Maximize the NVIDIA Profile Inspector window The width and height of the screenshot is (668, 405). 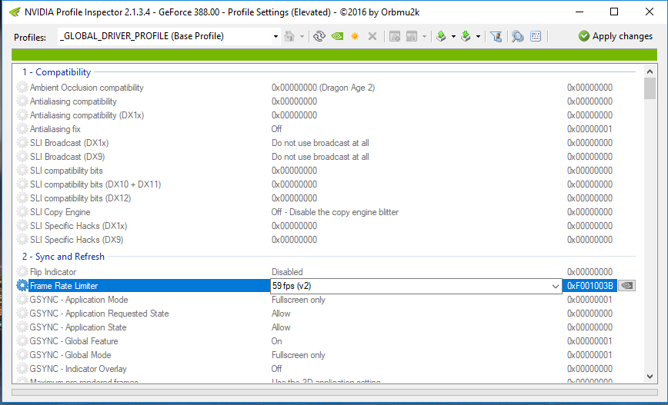click(614, 12)
